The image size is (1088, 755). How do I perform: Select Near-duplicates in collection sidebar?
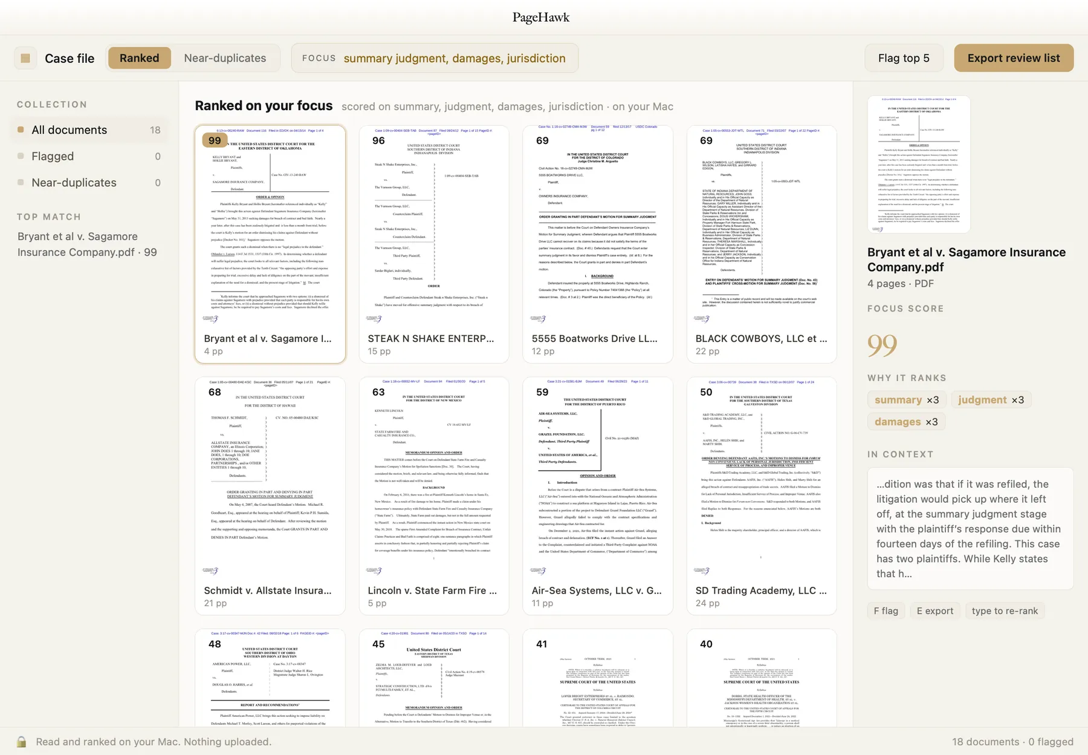89,183
